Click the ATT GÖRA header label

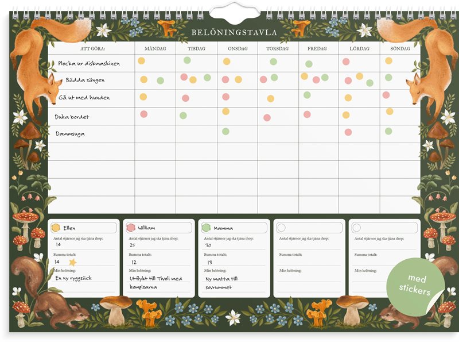coord(92,49)
